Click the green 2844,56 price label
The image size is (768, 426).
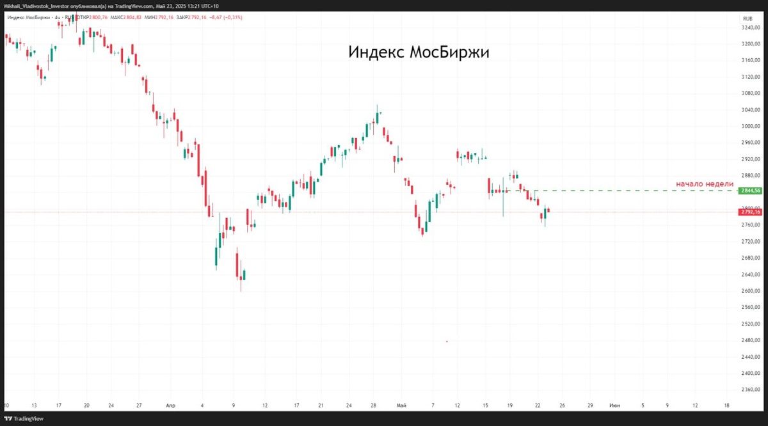pyautogui.click(x=750, y=191)
